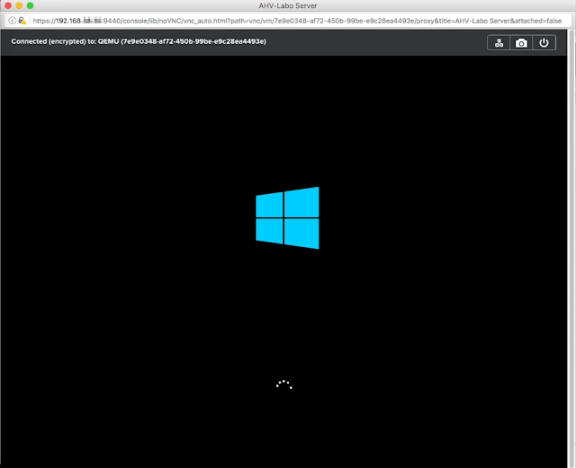Click the vertical scrollbar on the right
Image resolution: width=576 pixels, height=468 pixels.
pyautogui.click(x=571, y=249)
